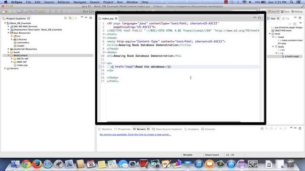Maximize the Project Explorer panel
This screenshot has height=171, width=305.
coord(91,18)
